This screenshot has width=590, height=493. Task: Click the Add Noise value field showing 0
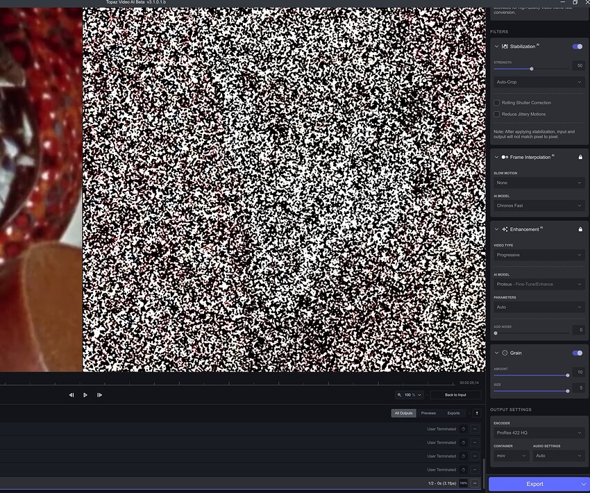coord(579,330)
